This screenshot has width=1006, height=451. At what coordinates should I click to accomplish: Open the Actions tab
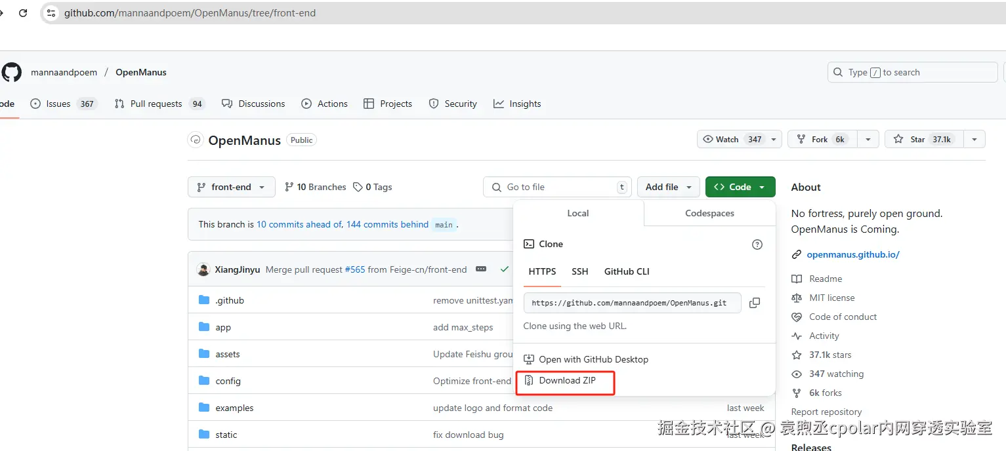tap(324, 104)
